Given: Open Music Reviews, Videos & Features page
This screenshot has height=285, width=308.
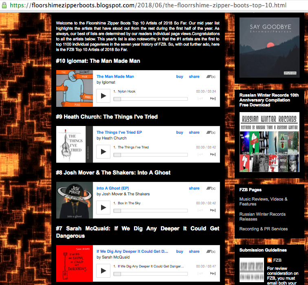Looking at the screenshot, I should point(264,201).
